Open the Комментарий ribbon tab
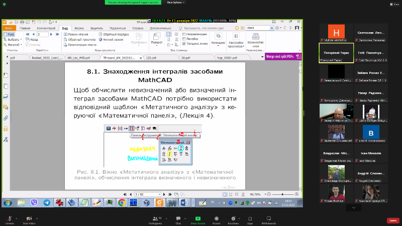 point(46,29)
